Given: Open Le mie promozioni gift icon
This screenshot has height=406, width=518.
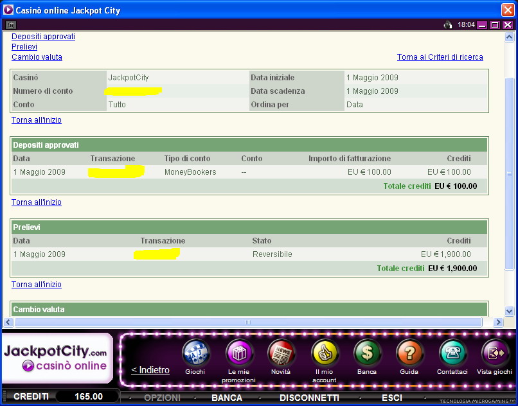Looking at the screenshot, I should pyautogui.click(x=238, y=353).
